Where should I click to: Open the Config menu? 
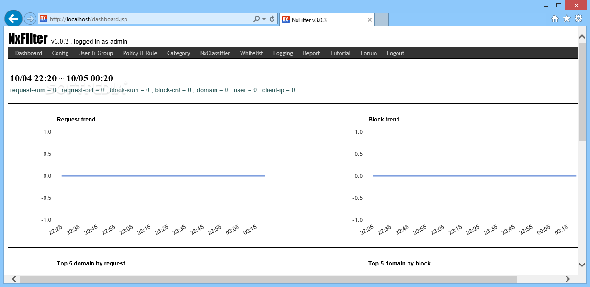click(60, 53)
